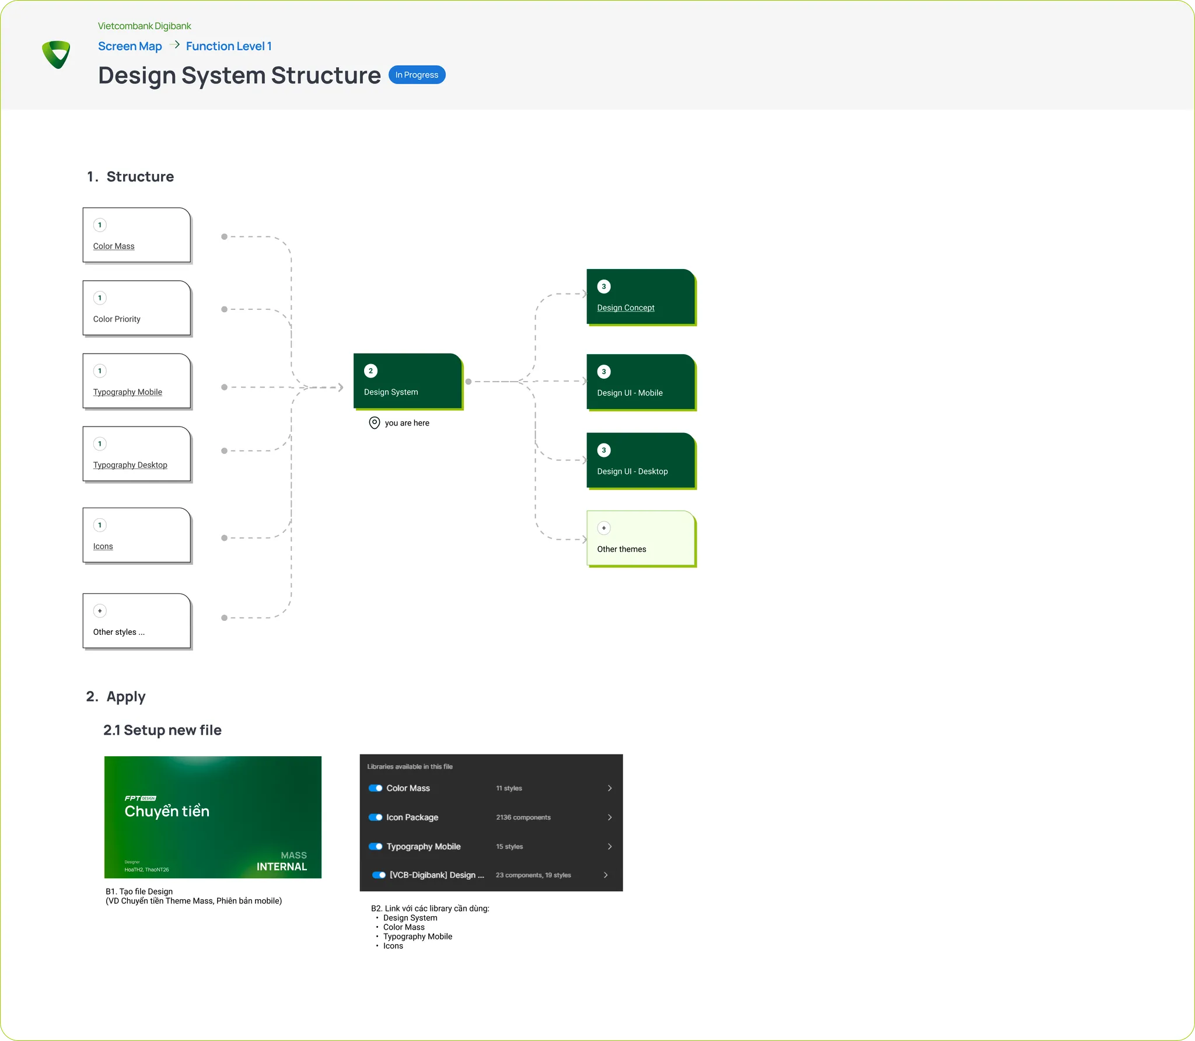
Task: Click the breadcrumb arrow after Screen Map
Action: [174, 45]
